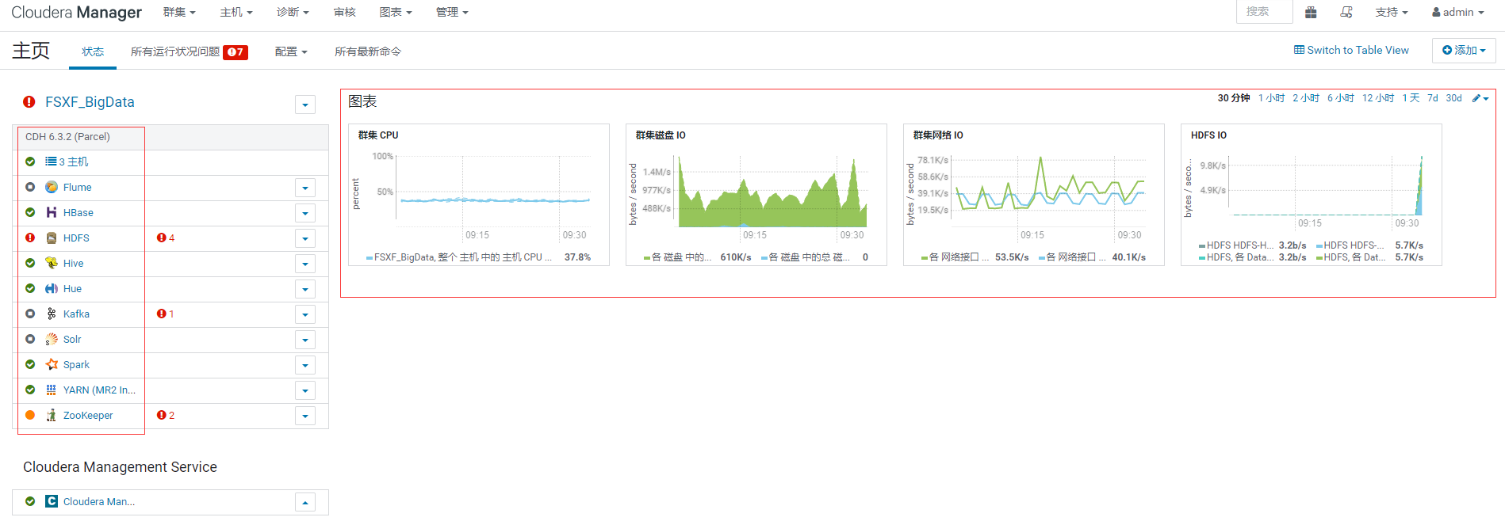This screenshot has height=521, width=1505.
Task: Click the HBase good health status icon
Action: tap(30, 212)
